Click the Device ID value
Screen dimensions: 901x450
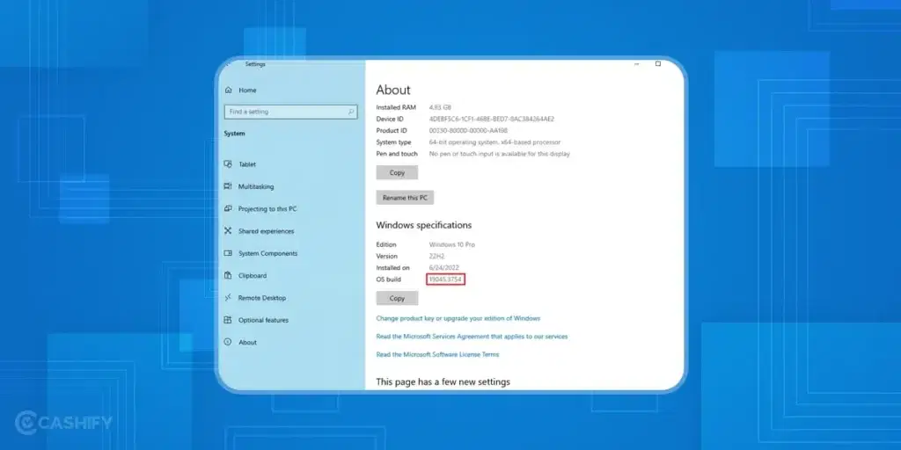(491, 119)
